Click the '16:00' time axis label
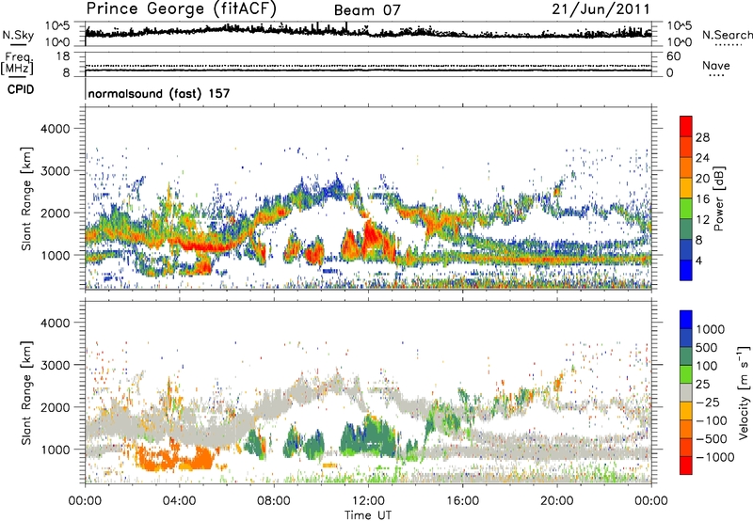Viewport: 753px width, 521px height. point(462,501)
